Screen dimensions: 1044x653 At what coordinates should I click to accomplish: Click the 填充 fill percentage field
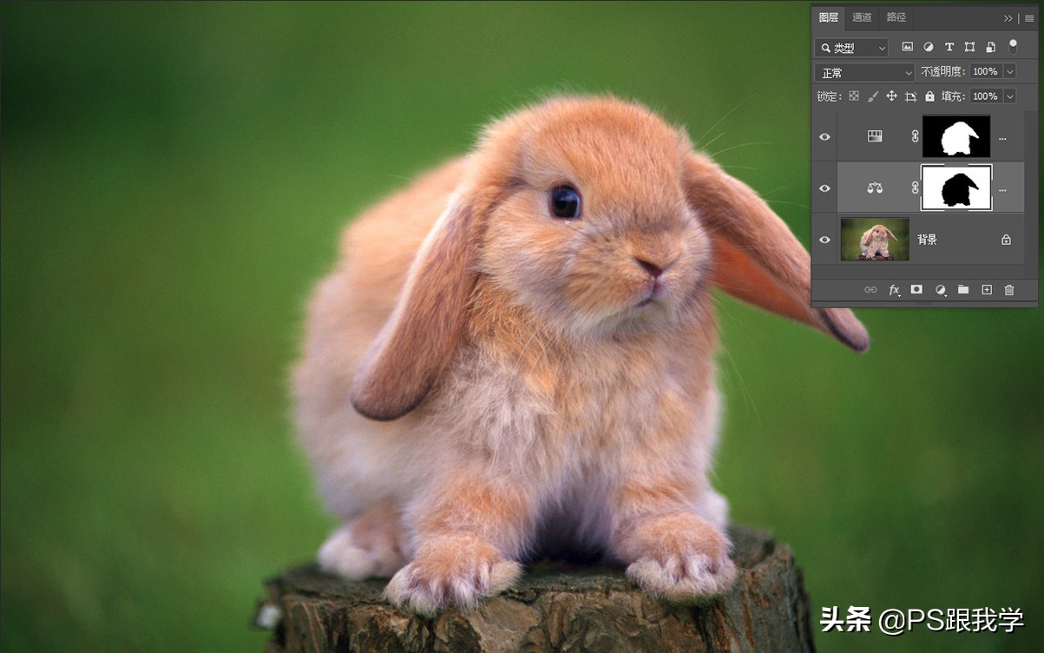(x=984, y=96)
